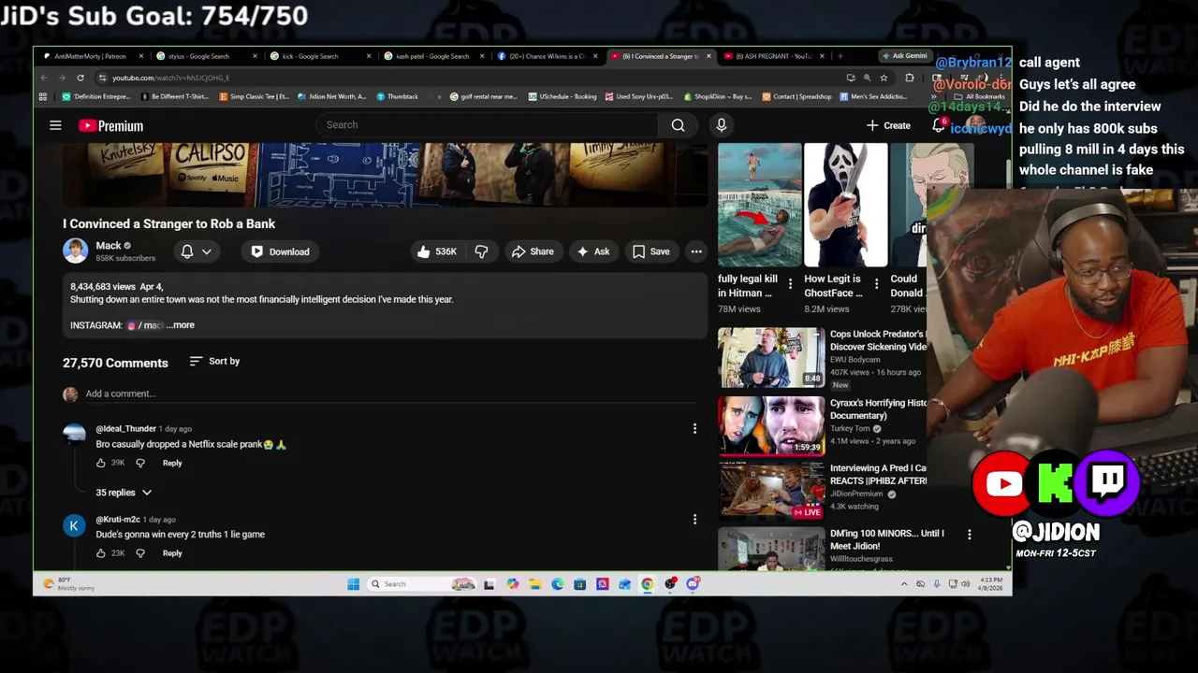
Task: Like the video with 536K thumbs up
Action: point(437,251)
